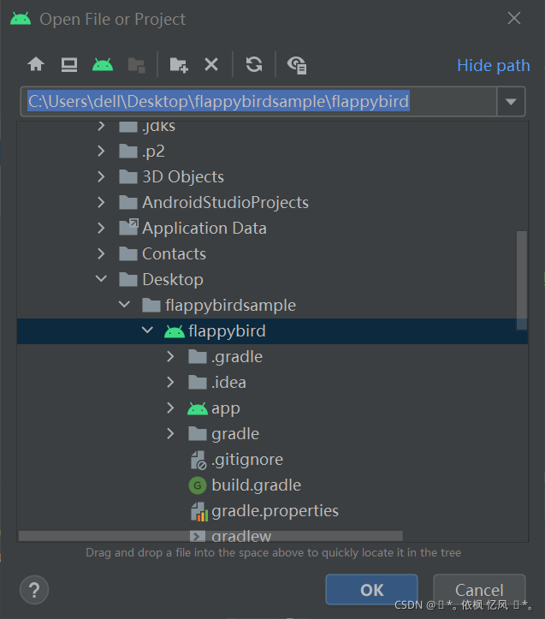The height and width of the screenshot is (619, 545).
Task: Refresh the file tree
Action: tap(254, 64)
